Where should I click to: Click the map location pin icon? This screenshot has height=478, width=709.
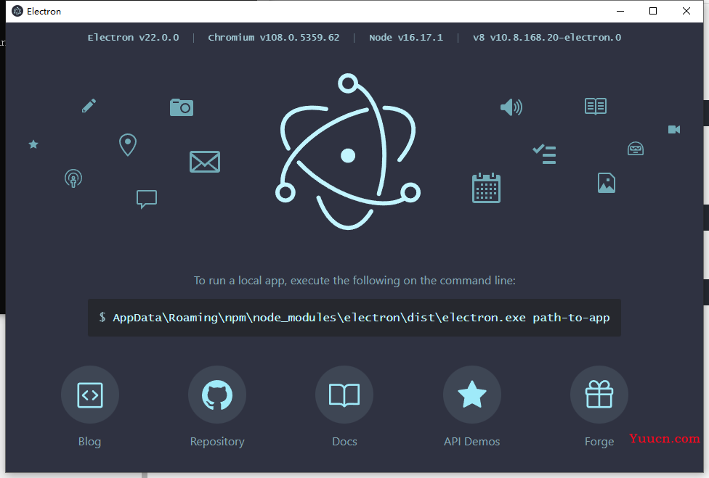[x=128, y=145]
